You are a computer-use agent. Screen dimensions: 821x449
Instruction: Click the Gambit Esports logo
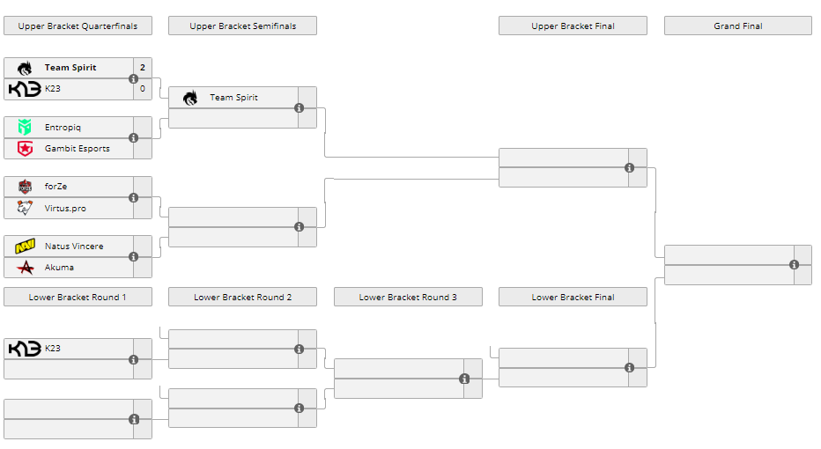pyautogui.click(x=25, y=149)
